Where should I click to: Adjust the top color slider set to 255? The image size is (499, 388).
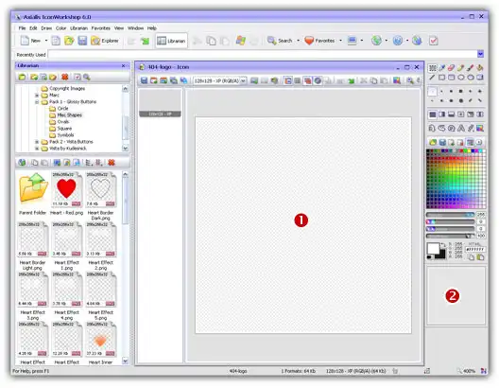coord(451,215)
